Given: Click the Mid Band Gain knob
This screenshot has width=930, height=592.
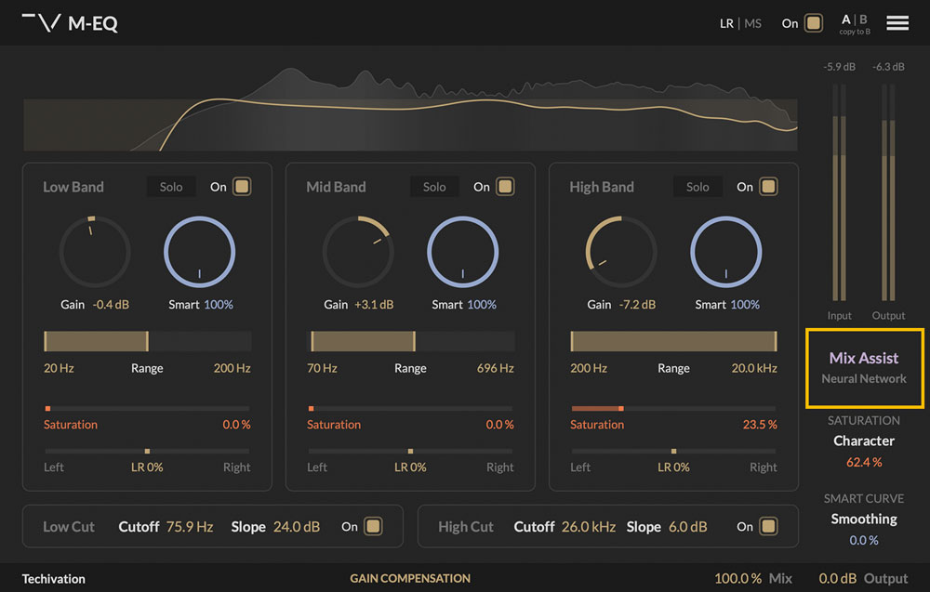Looking at the screenshot, I should pos(358,251).
